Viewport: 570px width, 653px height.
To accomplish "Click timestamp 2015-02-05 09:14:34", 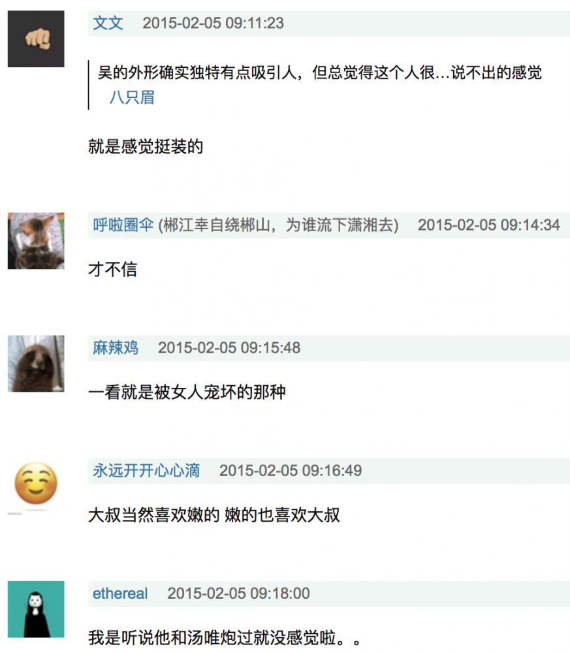I will pyautogui.click(x=489, y=225).
